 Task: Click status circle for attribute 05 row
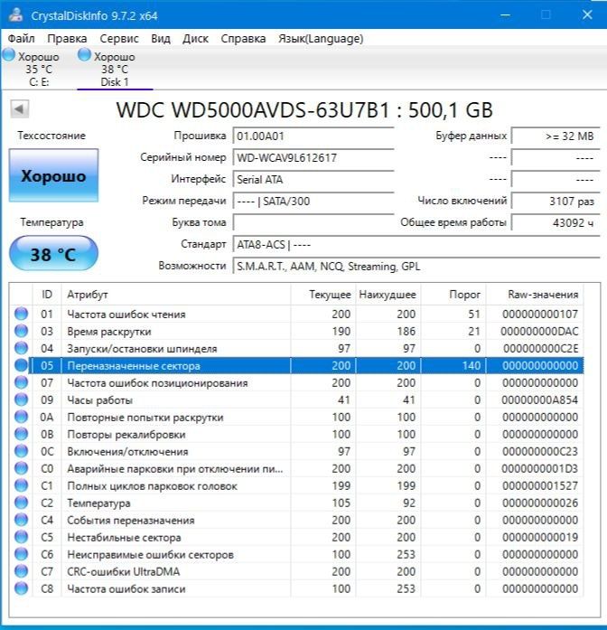point(21,365)
